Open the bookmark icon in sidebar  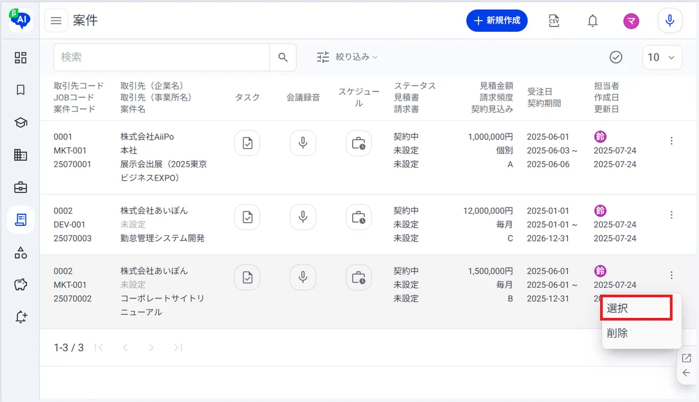pyautogui.click(x=21, y=90)
